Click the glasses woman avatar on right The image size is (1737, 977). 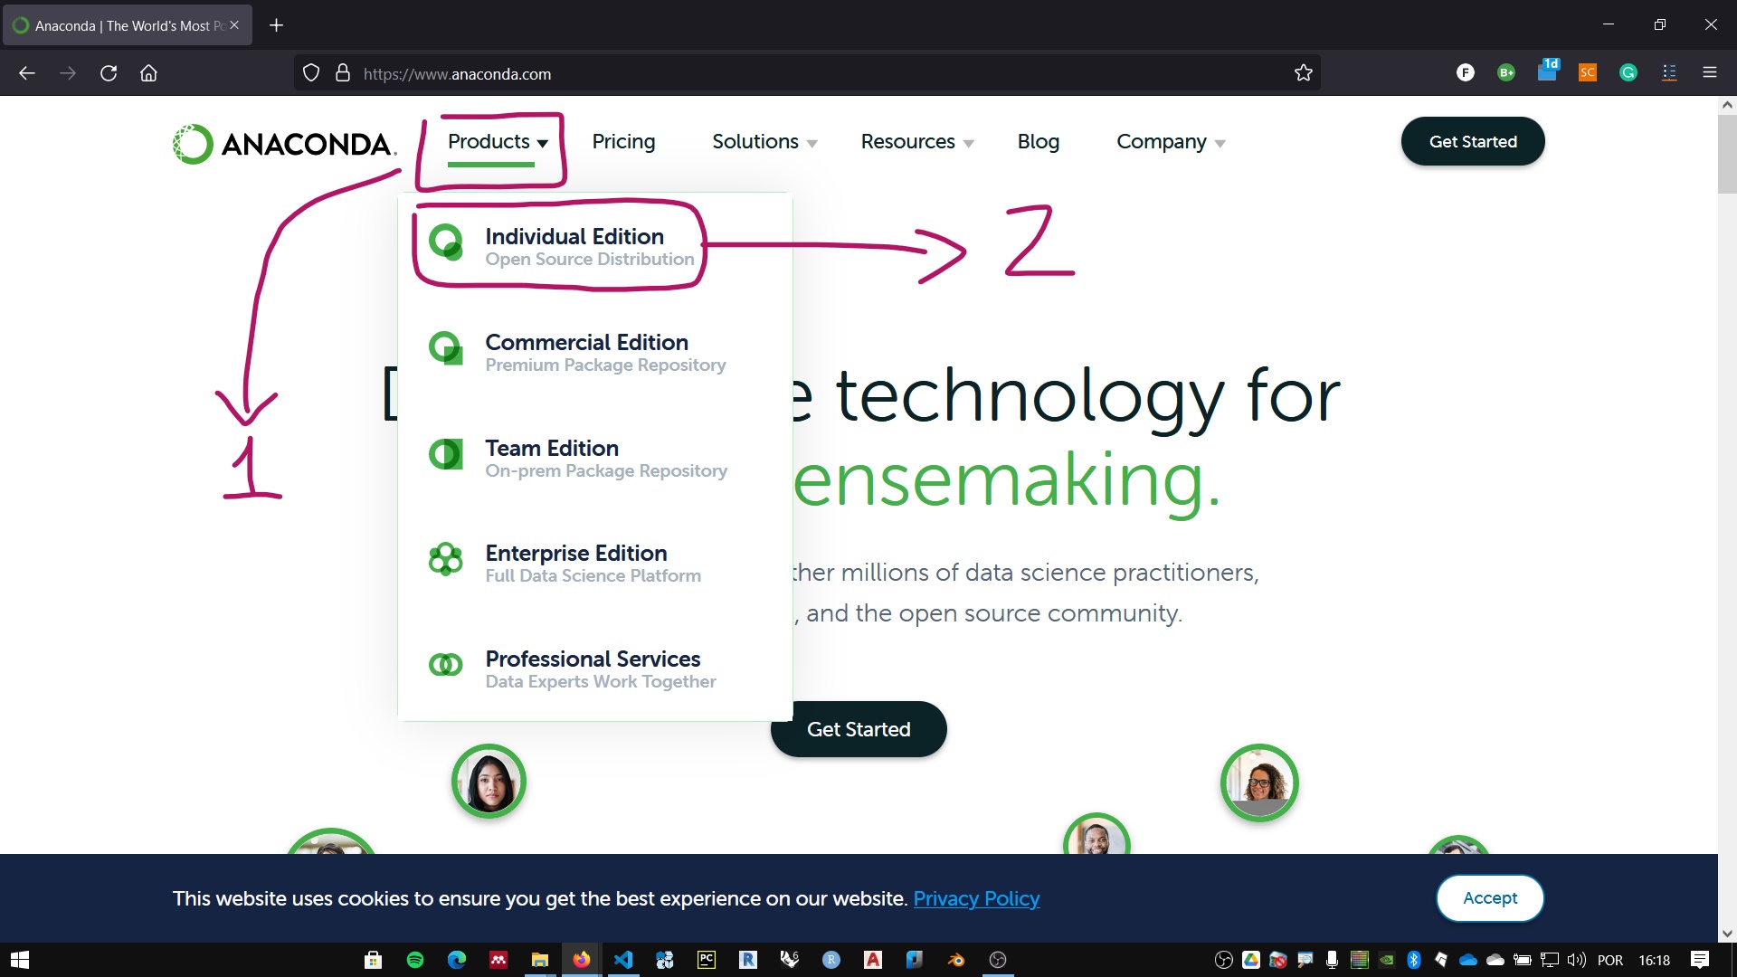tap(1259, 783)
